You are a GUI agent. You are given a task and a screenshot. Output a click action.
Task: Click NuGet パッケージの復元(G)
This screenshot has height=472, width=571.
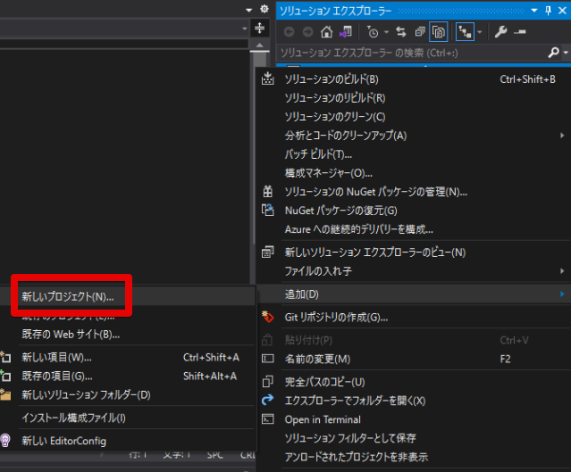point(413,211)
